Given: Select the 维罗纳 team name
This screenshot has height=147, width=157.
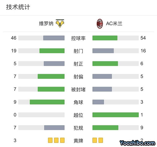Looking at the screenshot, I should click(x=46, y=24).
